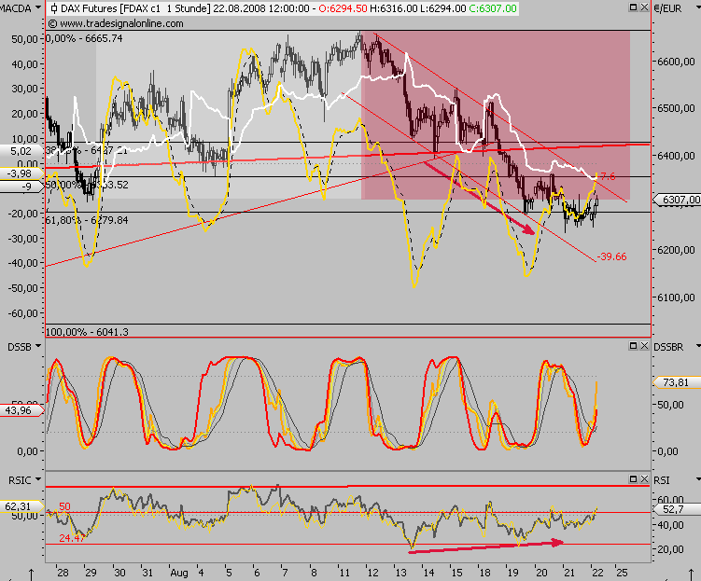Click the 6200,00 price axis label
This screenshot has width=701, height=581.
coord(676,250)
